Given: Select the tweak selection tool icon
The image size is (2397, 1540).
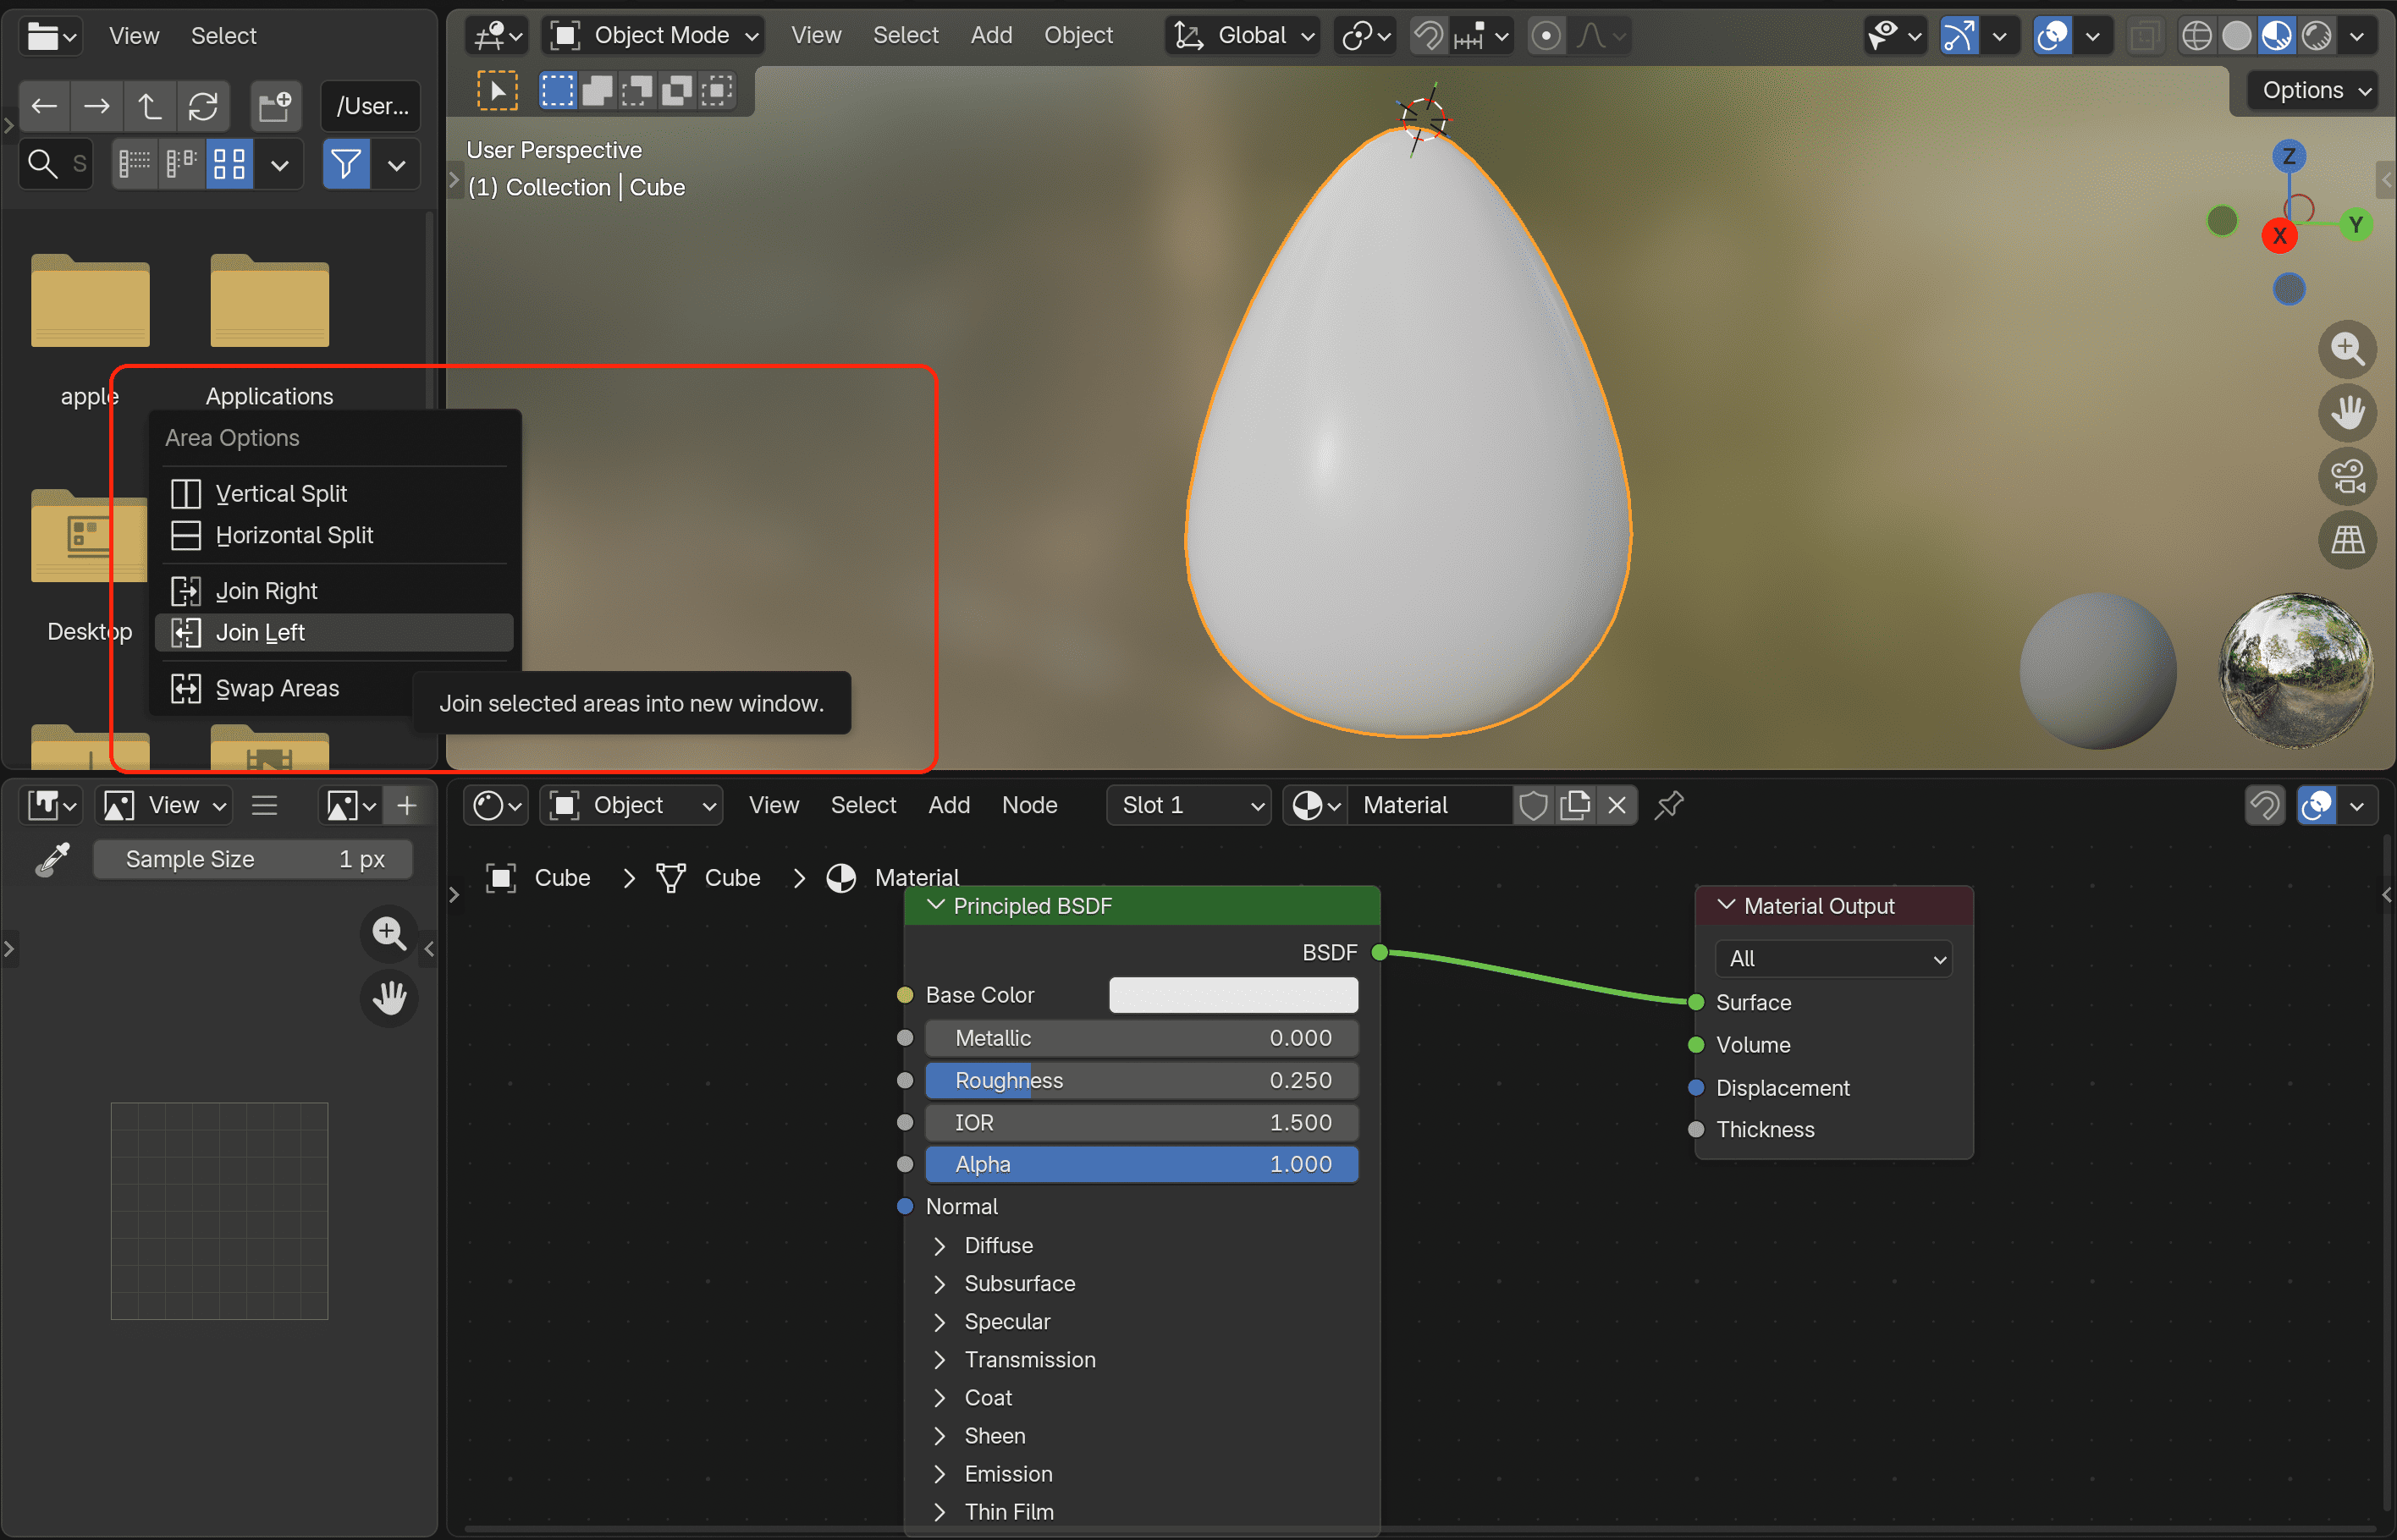Looking at the screenshot, I should click(497, 91).
